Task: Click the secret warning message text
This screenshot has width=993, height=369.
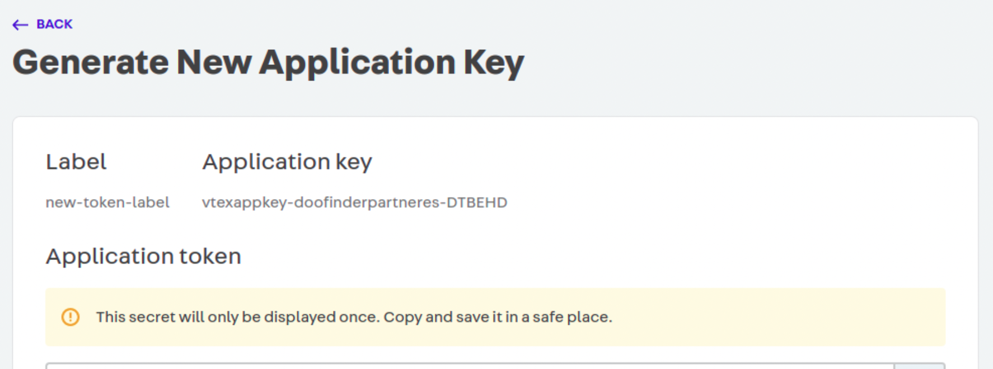Action: click(x=354, y=317)
